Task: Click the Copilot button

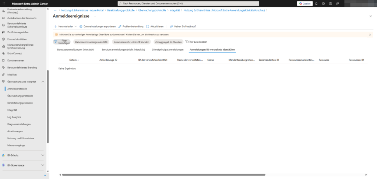Action: (305, 3)
